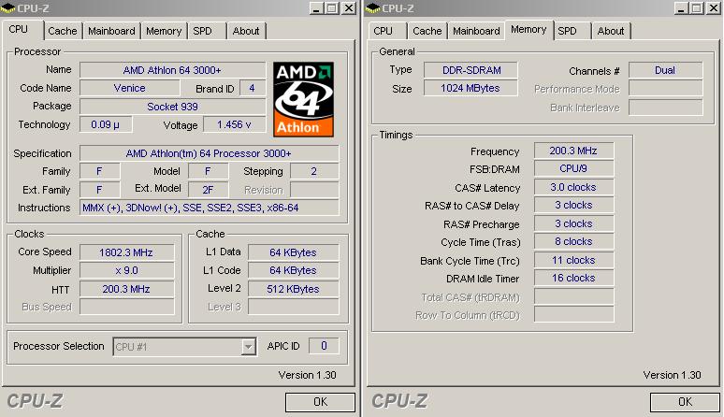724x417 pixels.
Task: Click the Multiplier value x 9.0
Action: (126, 270)
